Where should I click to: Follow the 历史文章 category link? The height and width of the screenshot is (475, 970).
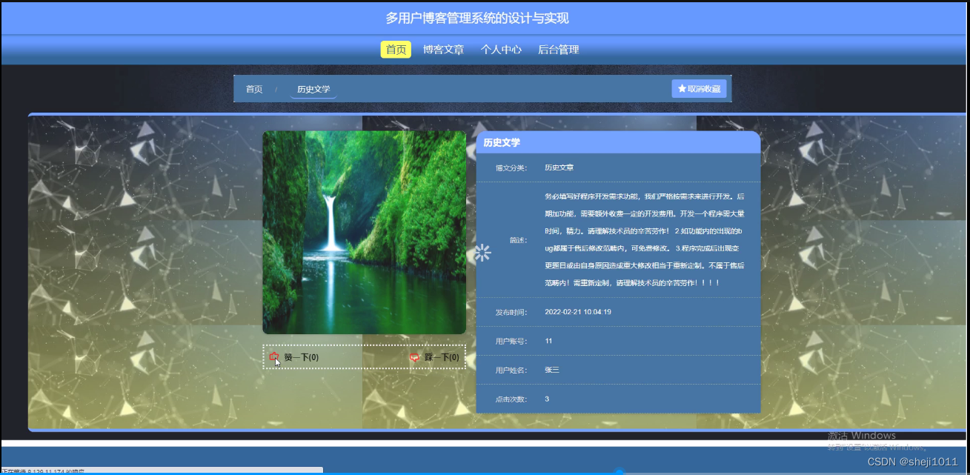tap(559, 167)
